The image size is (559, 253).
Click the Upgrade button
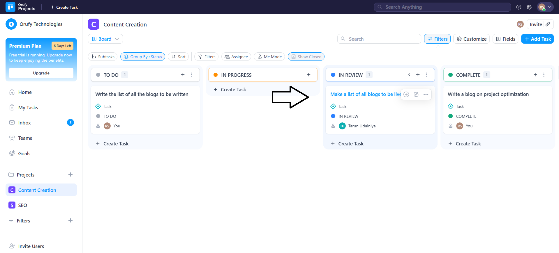tap(41, 73)
